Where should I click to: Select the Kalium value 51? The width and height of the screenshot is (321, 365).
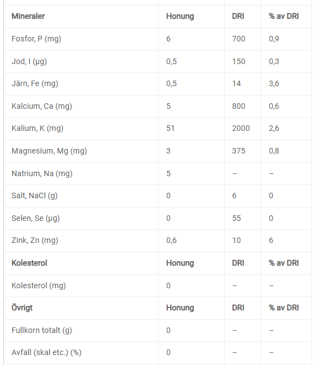pyautogui.click(x=170, y=128)
